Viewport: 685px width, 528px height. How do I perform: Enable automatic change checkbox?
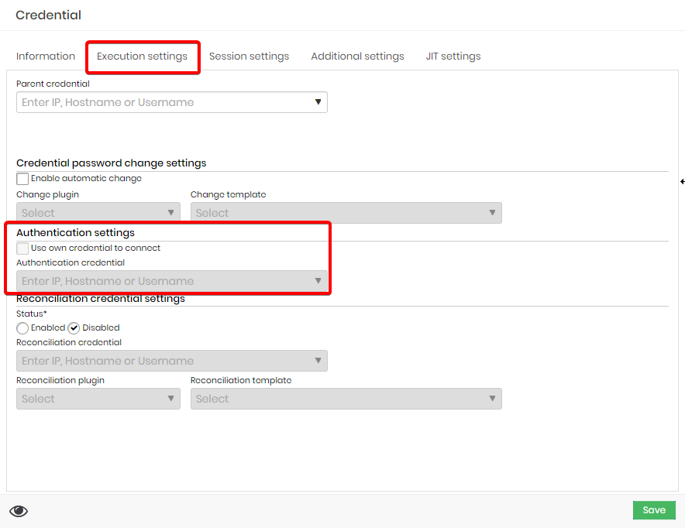click(22, 179)
